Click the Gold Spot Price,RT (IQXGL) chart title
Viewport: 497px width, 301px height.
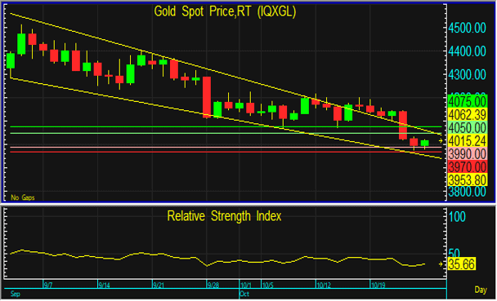[x=225, y=11]
